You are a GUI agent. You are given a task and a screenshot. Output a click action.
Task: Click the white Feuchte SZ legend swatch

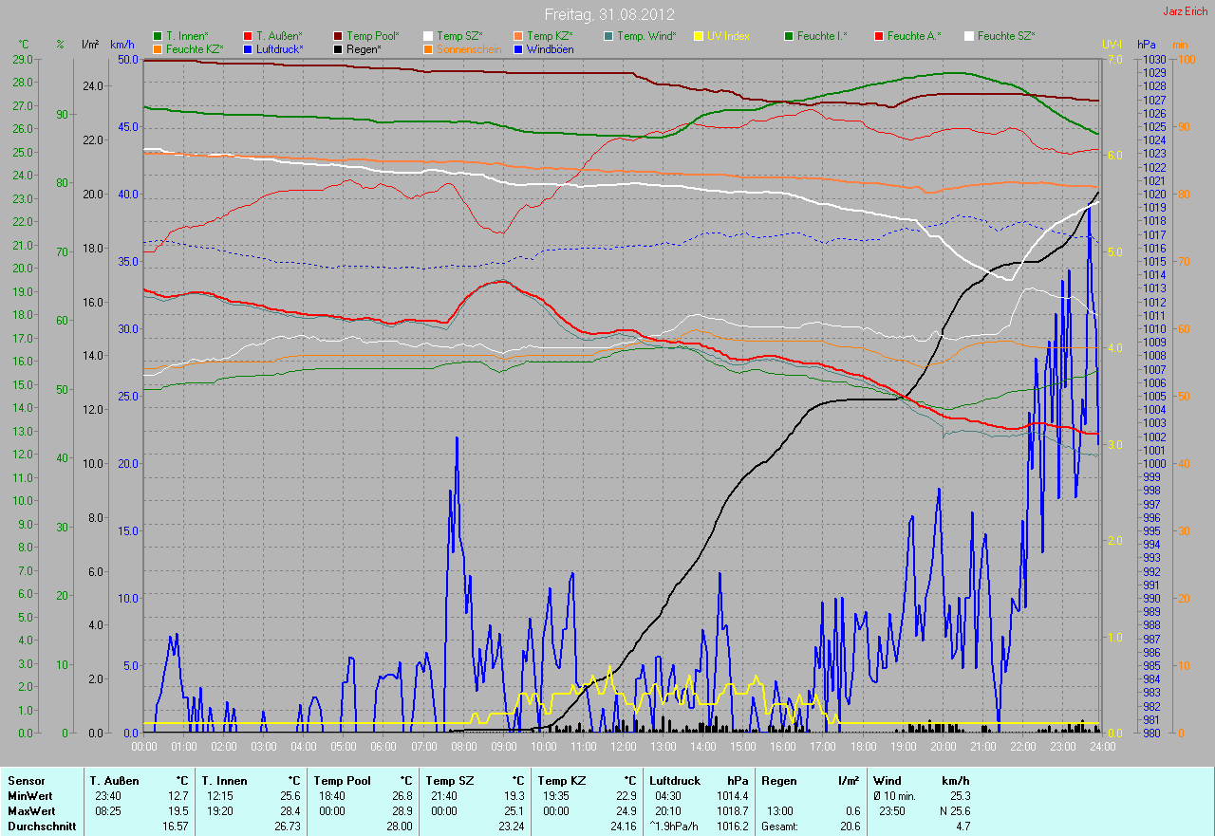(969, 36)
